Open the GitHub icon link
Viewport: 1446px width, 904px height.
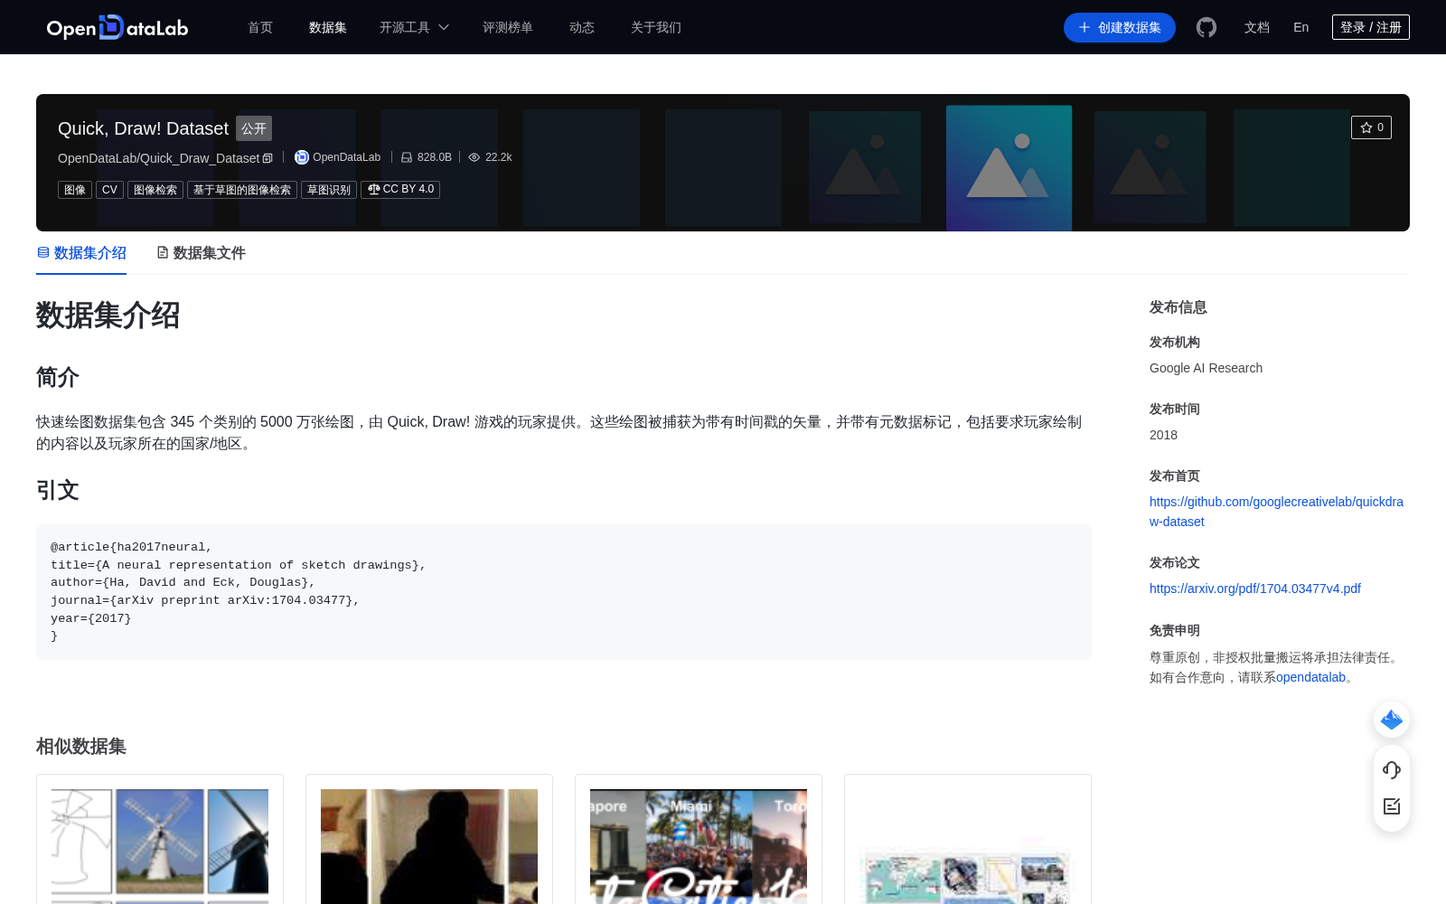[1207, 27]
